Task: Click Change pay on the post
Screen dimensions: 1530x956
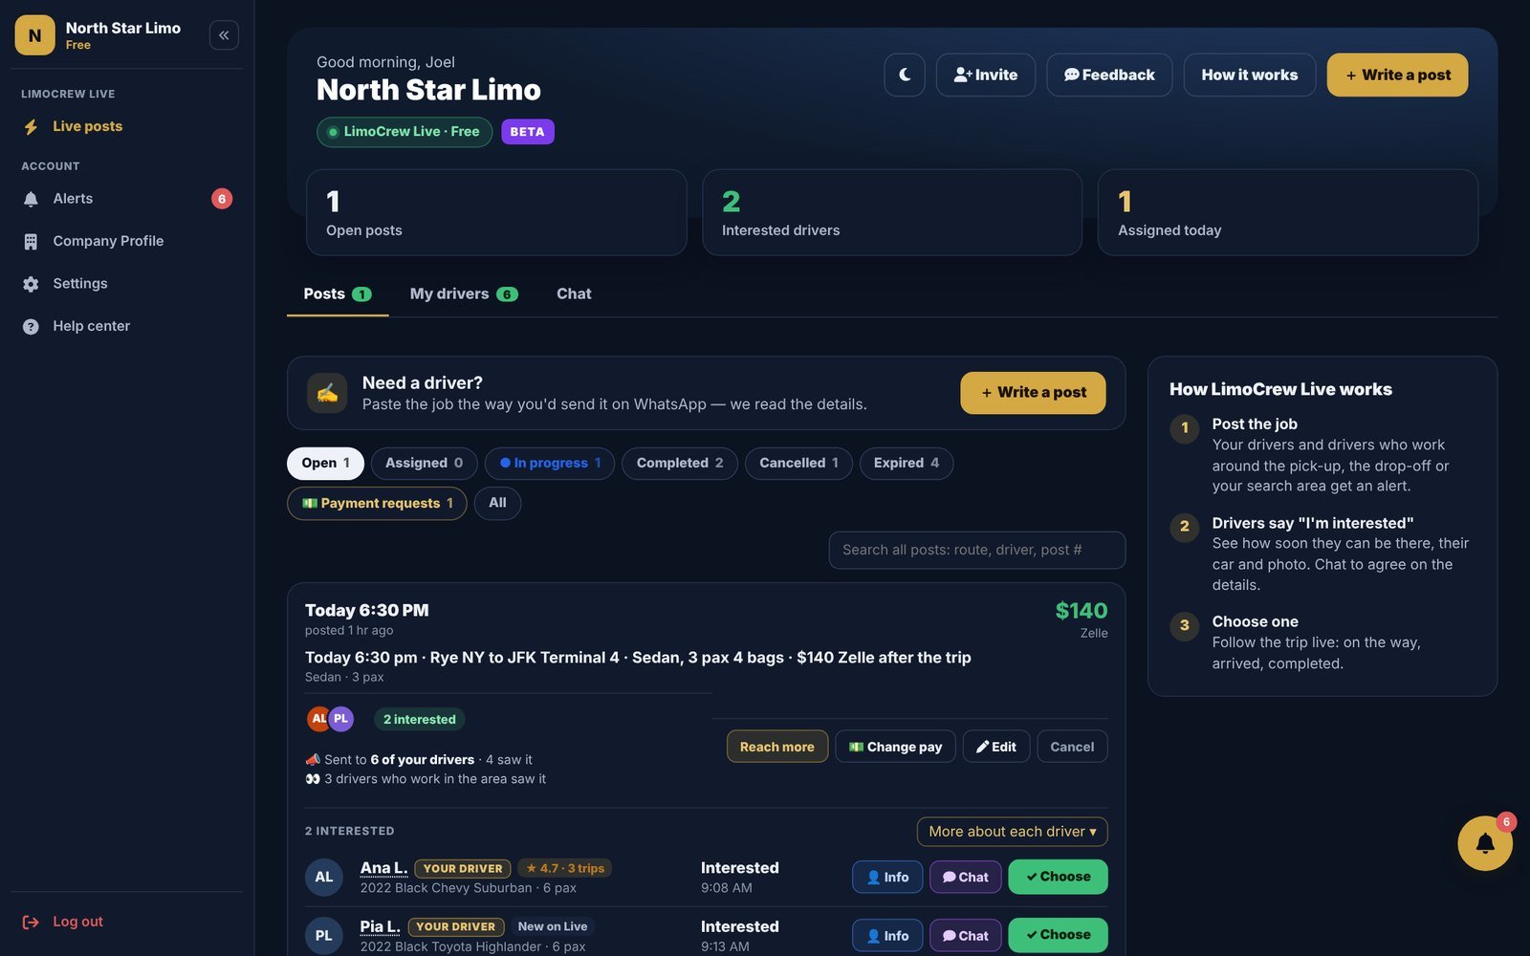Action: point(895,747)
